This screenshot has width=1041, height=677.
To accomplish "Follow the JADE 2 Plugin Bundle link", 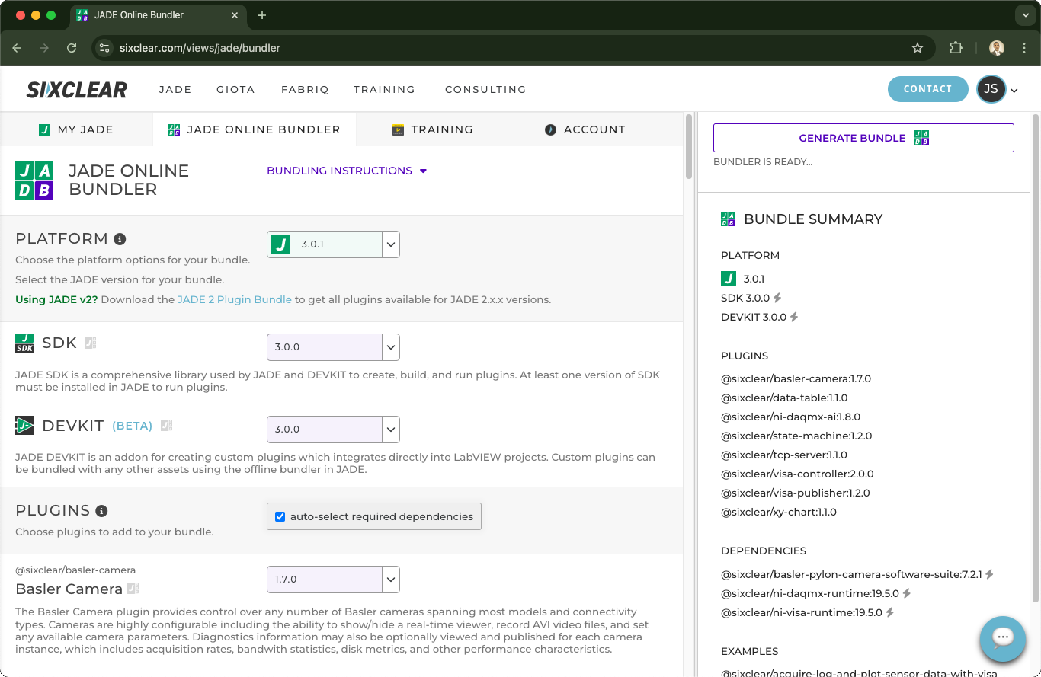I will pyautogui.click(x=235, y=299).
